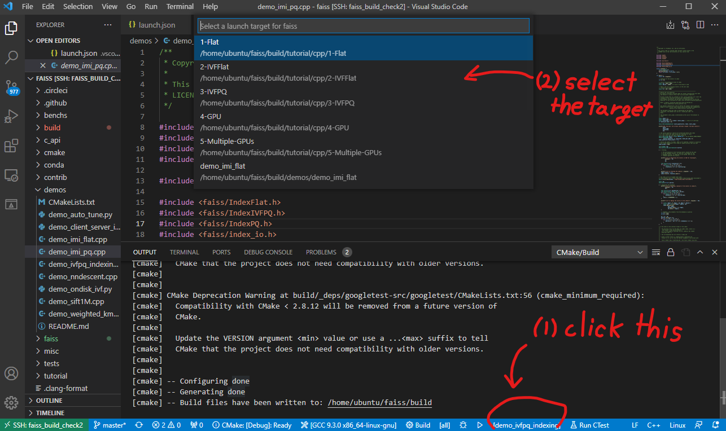Open the Selection menu
This screenshot has height=431, width=726.
(x=78, y=7)
